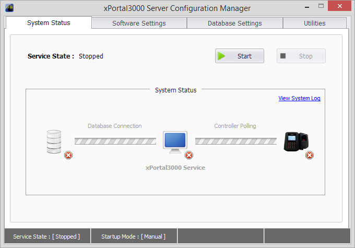The width and height of the screenshot is (355, 248).
Task: Click the Service State status bar panel
Action: [x=46, y=237]
